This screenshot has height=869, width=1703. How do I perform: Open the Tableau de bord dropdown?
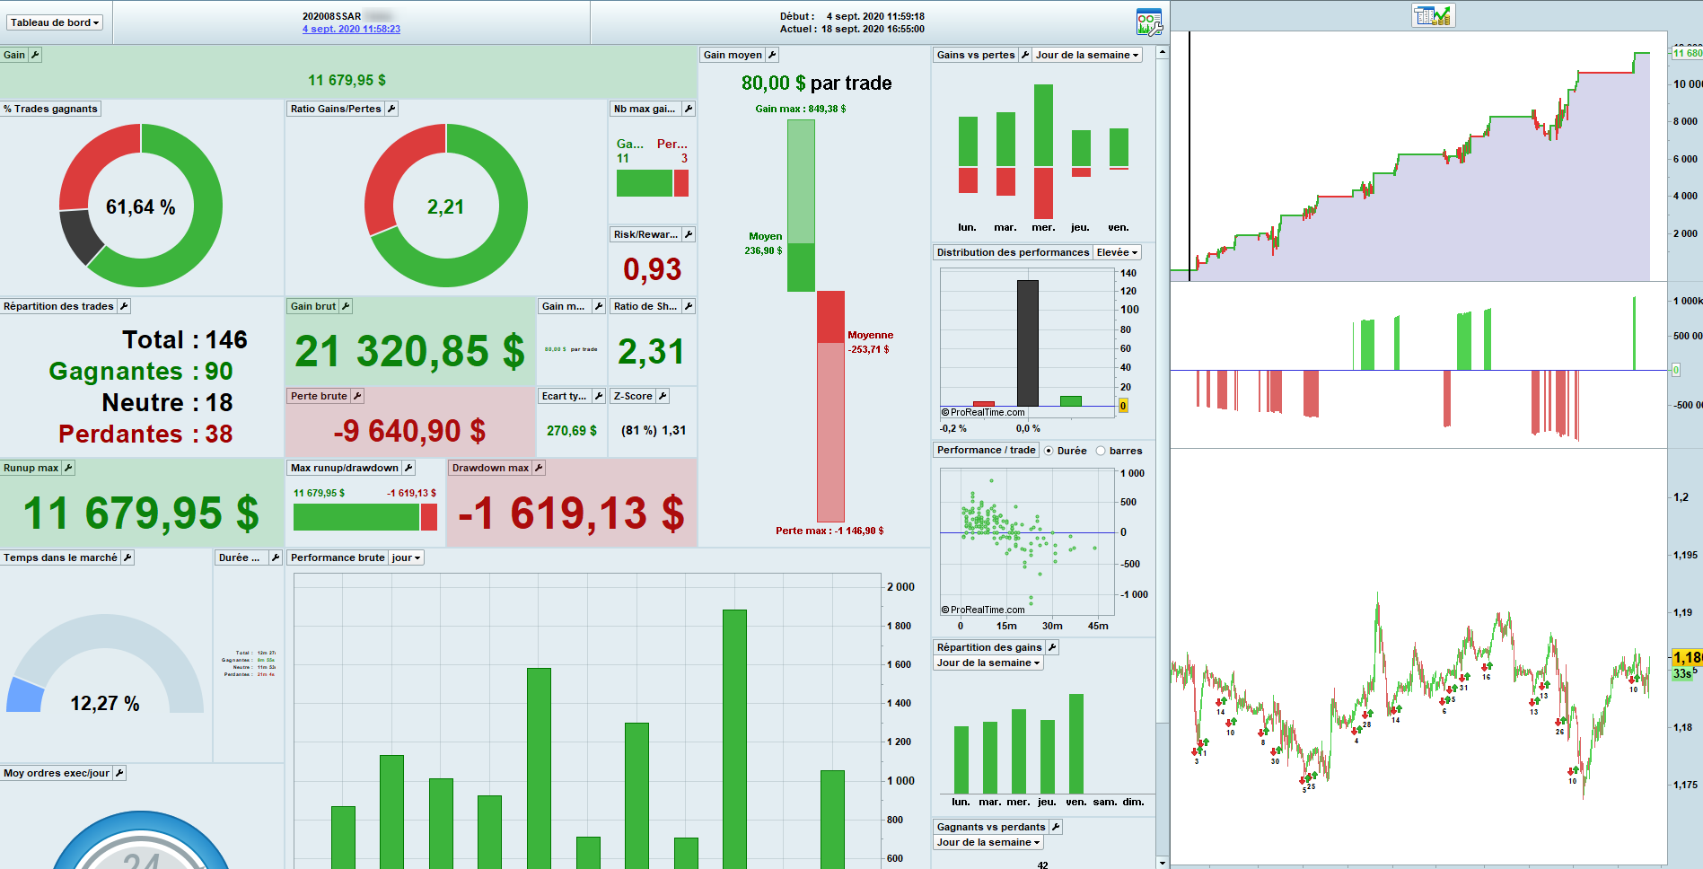tap(56, 22)
